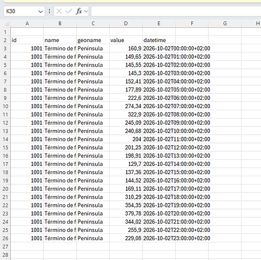Select column B header
The image size is (261, 260).
click(60, 23)
